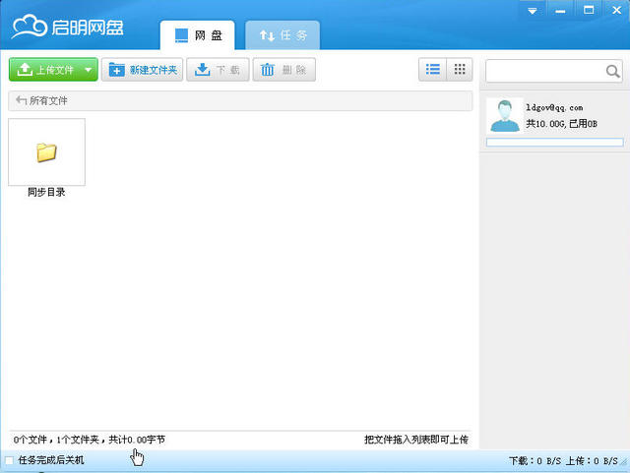Click the 所有文件 breadcrumb back arrow

point(21,101)
